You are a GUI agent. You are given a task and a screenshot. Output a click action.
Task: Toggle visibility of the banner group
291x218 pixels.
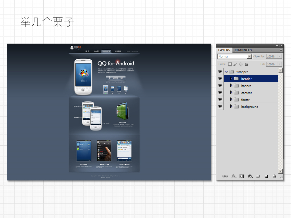coord(220,86)
